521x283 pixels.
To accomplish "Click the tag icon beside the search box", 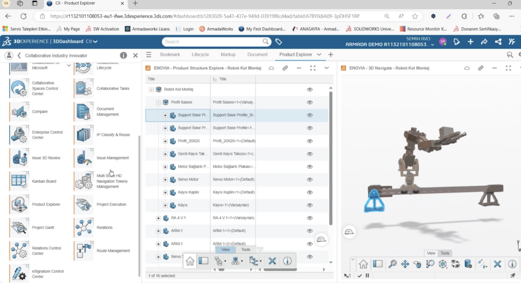I will click(278, 42).
